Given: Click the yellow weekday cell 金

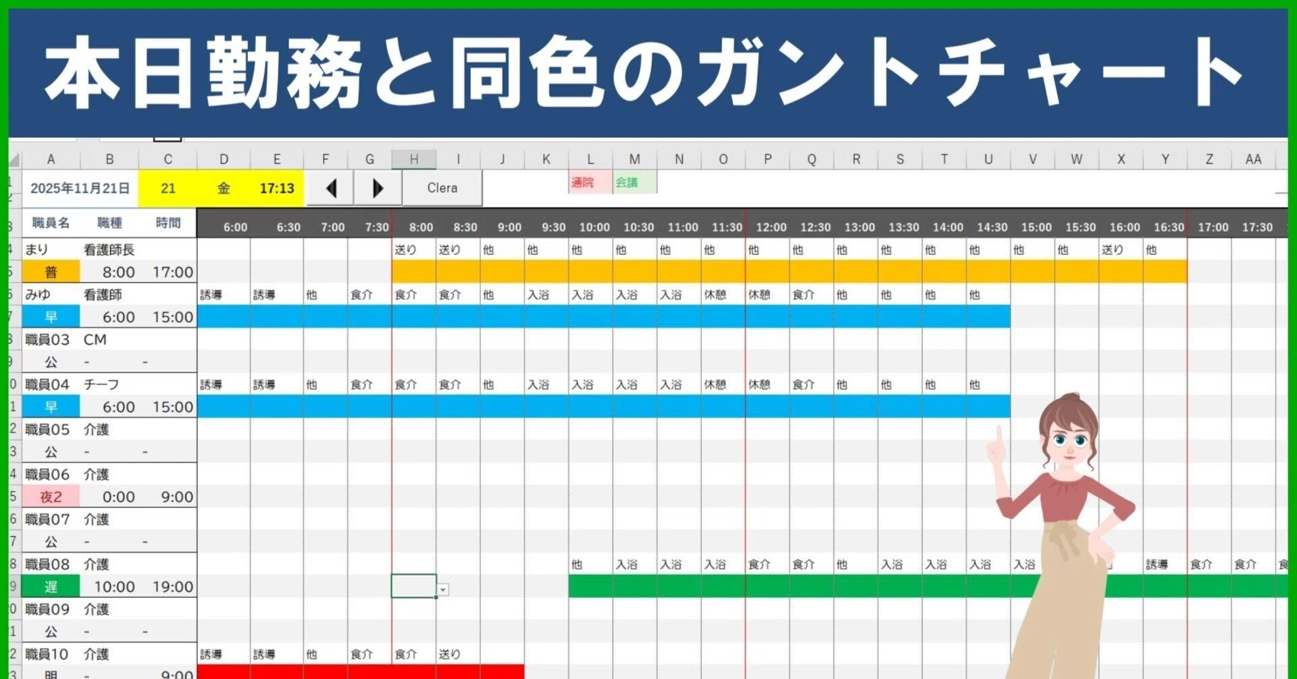Looking at the screenshot, I should pos(224,188).
